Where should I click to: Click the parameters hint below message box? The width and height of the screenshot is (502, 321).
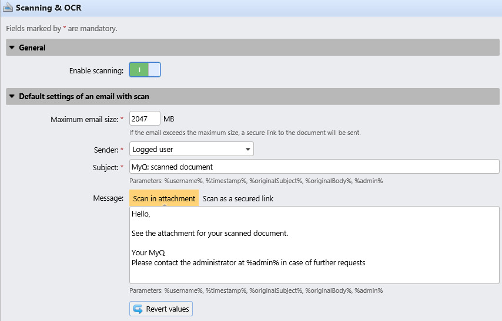tap(256, 290)
